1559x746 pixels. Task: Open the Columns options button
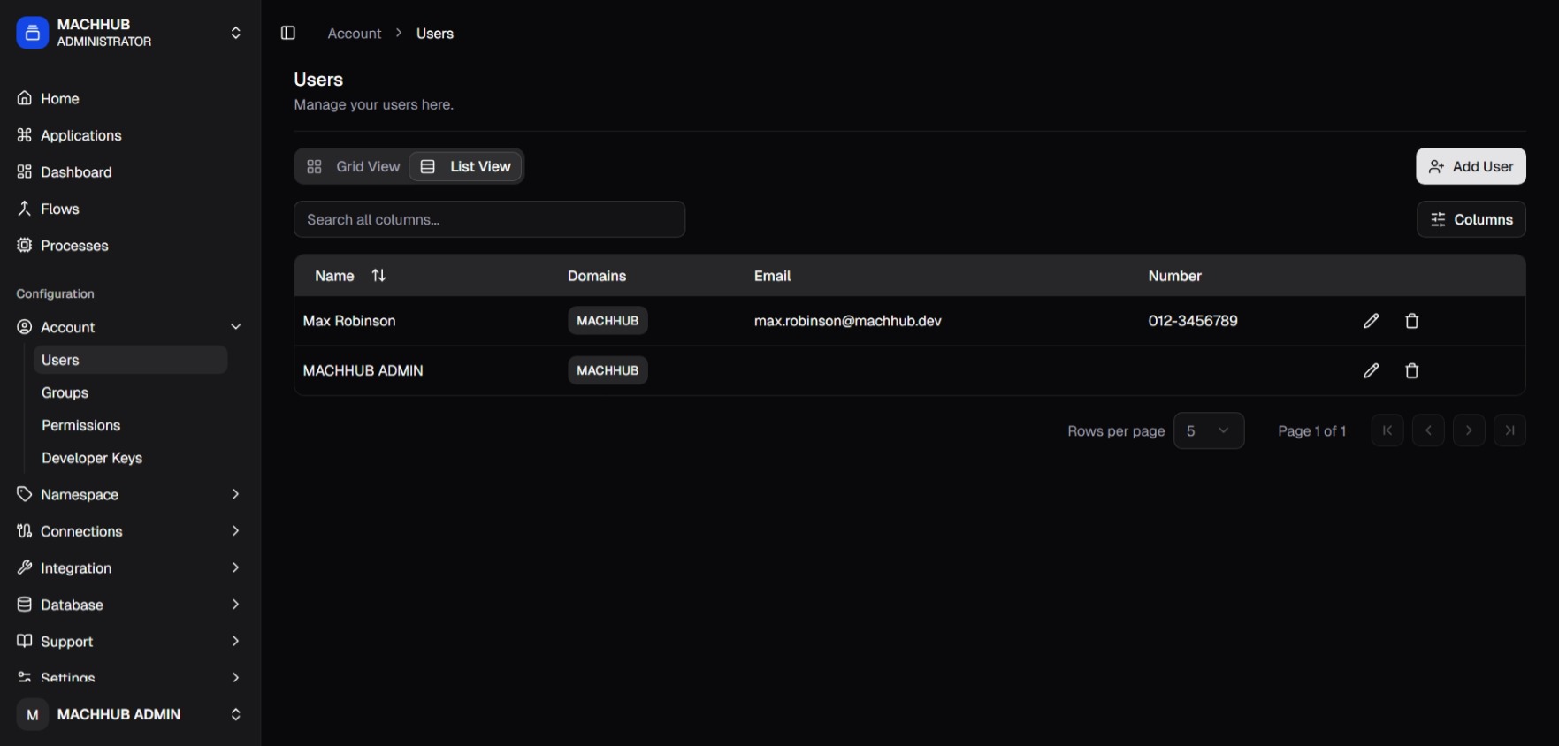tap(1471, 219)
